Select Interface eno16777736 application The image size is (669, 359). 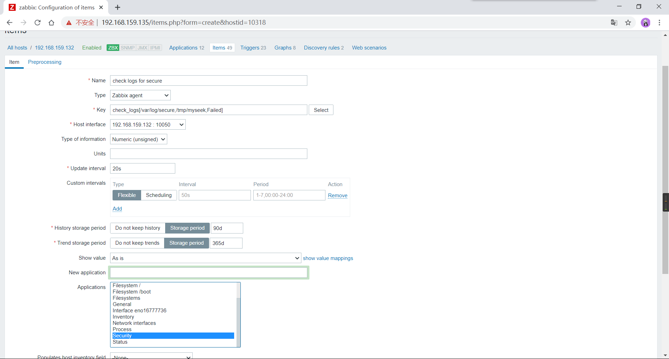[x=173, y=311]
